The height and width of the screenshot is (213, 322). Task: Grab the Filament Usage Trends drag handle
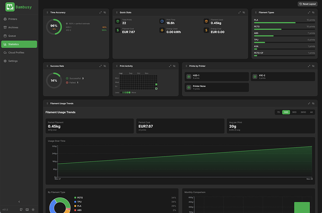(x=48, y=103)
